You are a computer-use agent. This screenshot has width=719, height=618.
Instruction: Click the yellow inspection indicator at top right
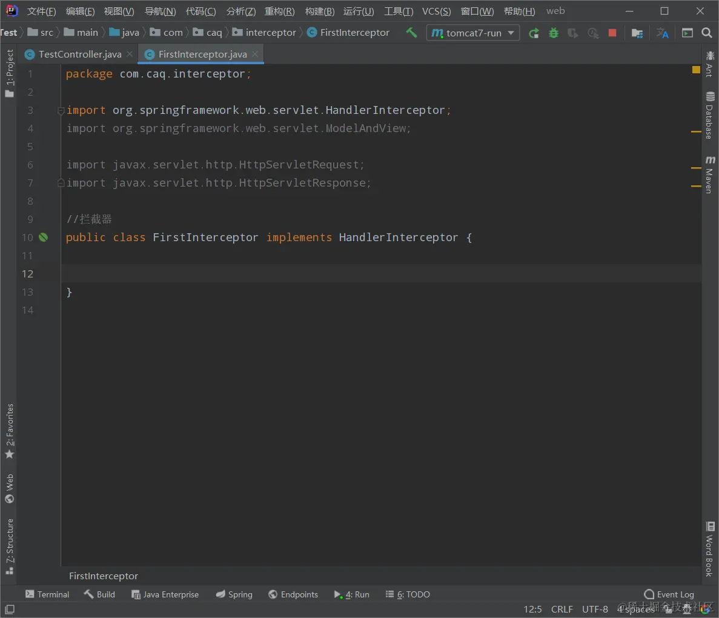point(696,70)
